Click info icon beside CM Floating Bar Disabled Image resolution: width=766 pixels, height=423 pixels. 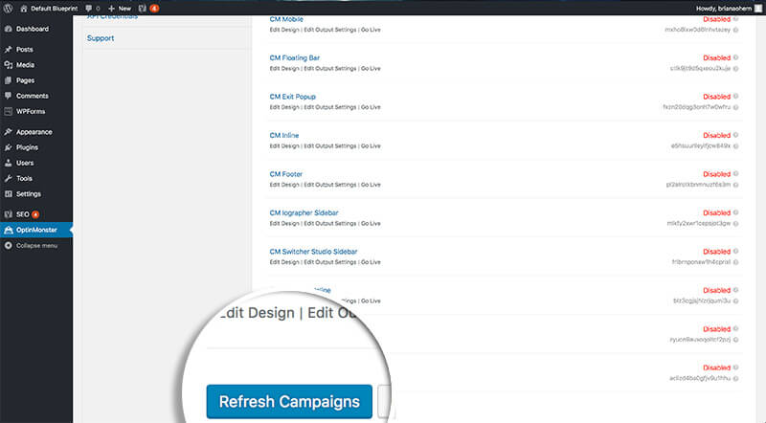735,57
